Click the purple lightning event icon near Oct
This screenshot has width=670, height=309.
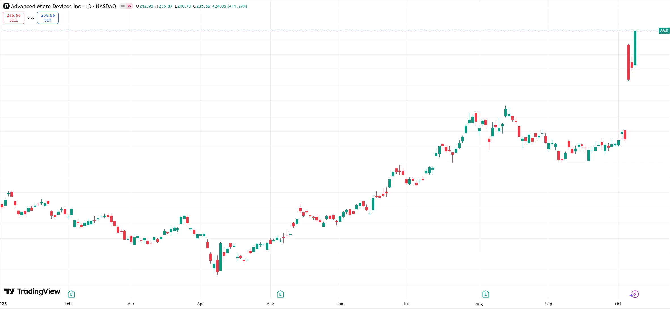634,294
